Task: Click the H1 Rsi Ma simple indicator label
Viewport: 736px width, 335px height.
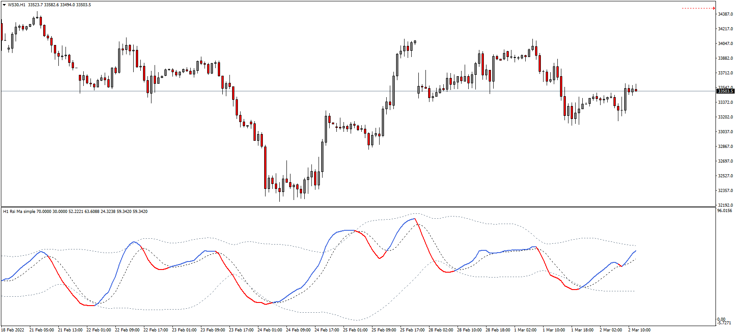Action: pos(19,211)
